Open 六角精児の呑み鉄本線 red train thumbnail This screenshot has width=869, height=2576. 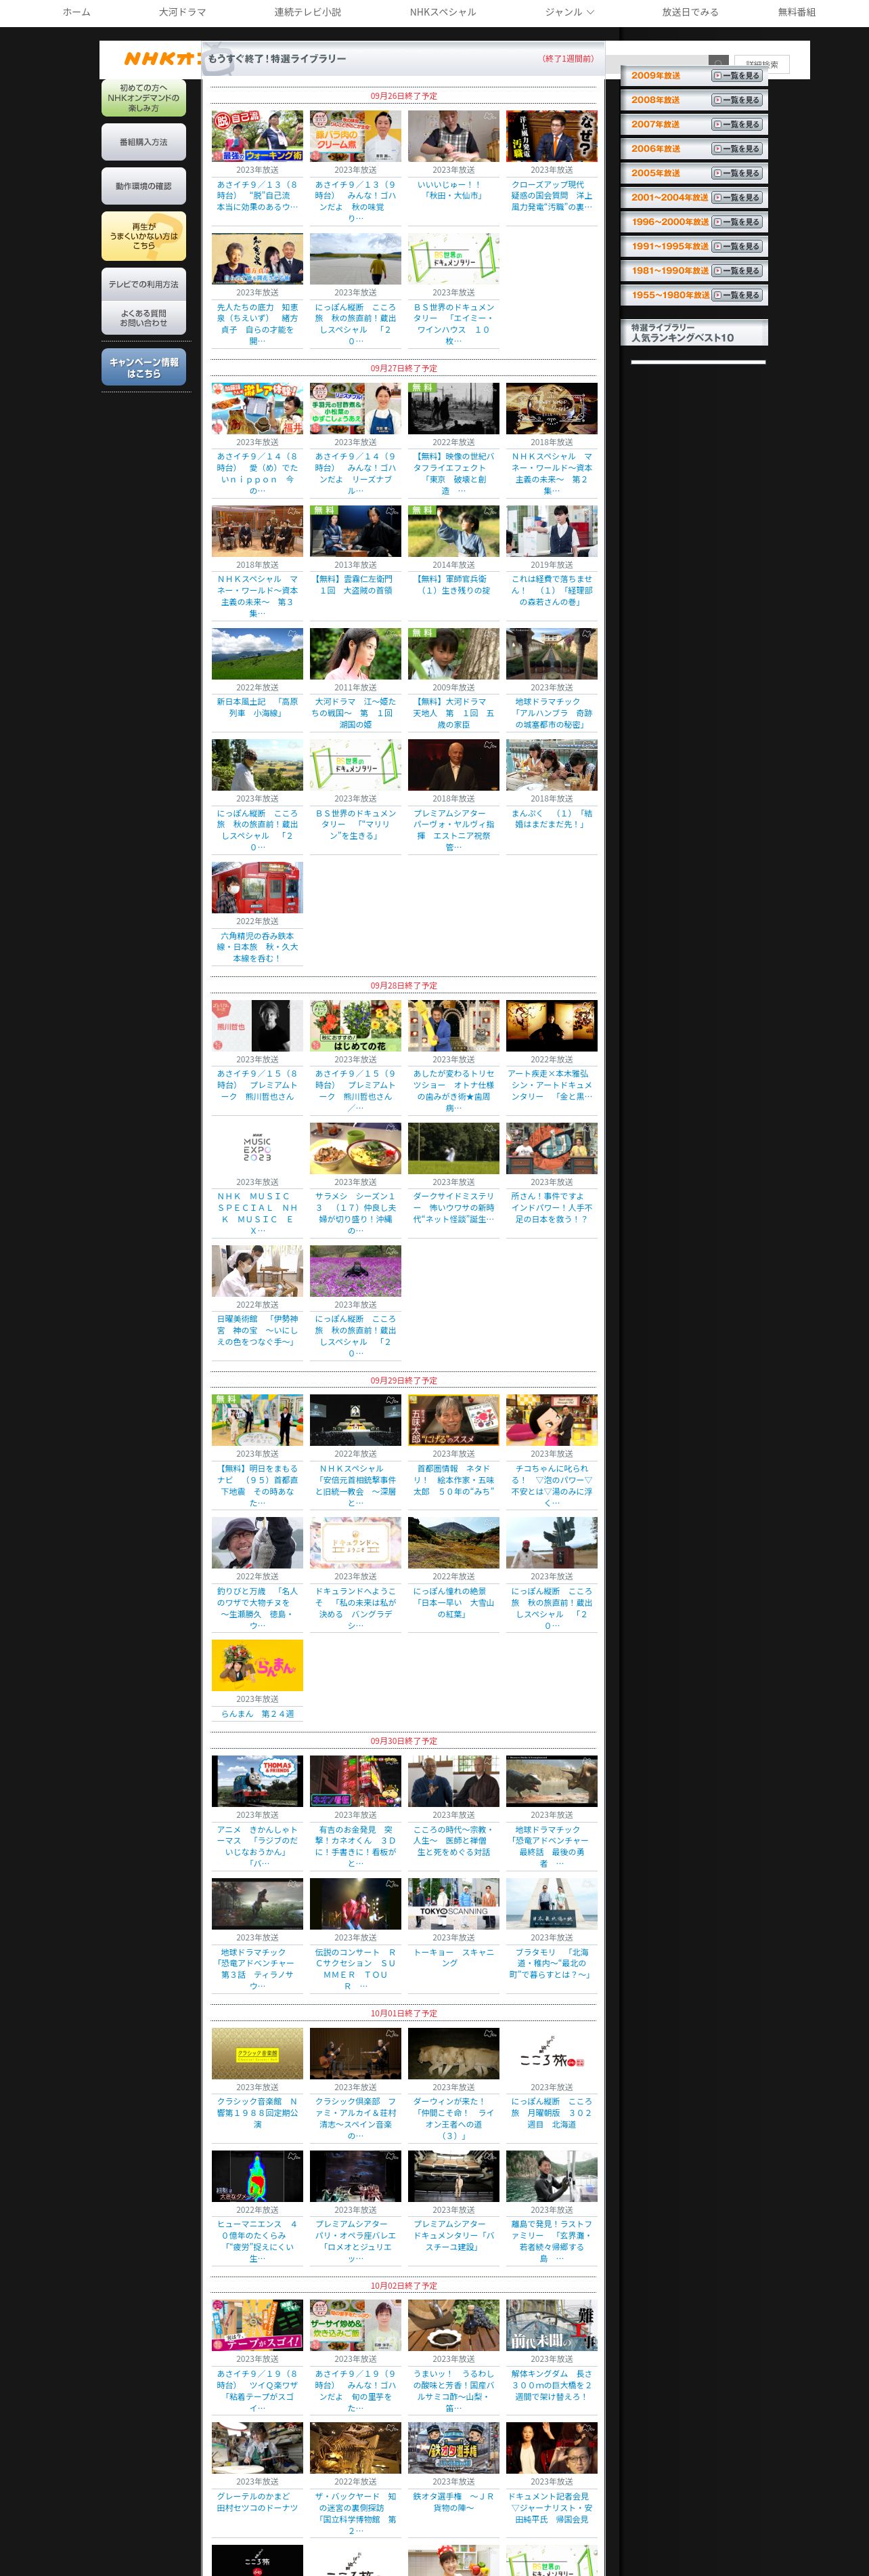(257, 888)
